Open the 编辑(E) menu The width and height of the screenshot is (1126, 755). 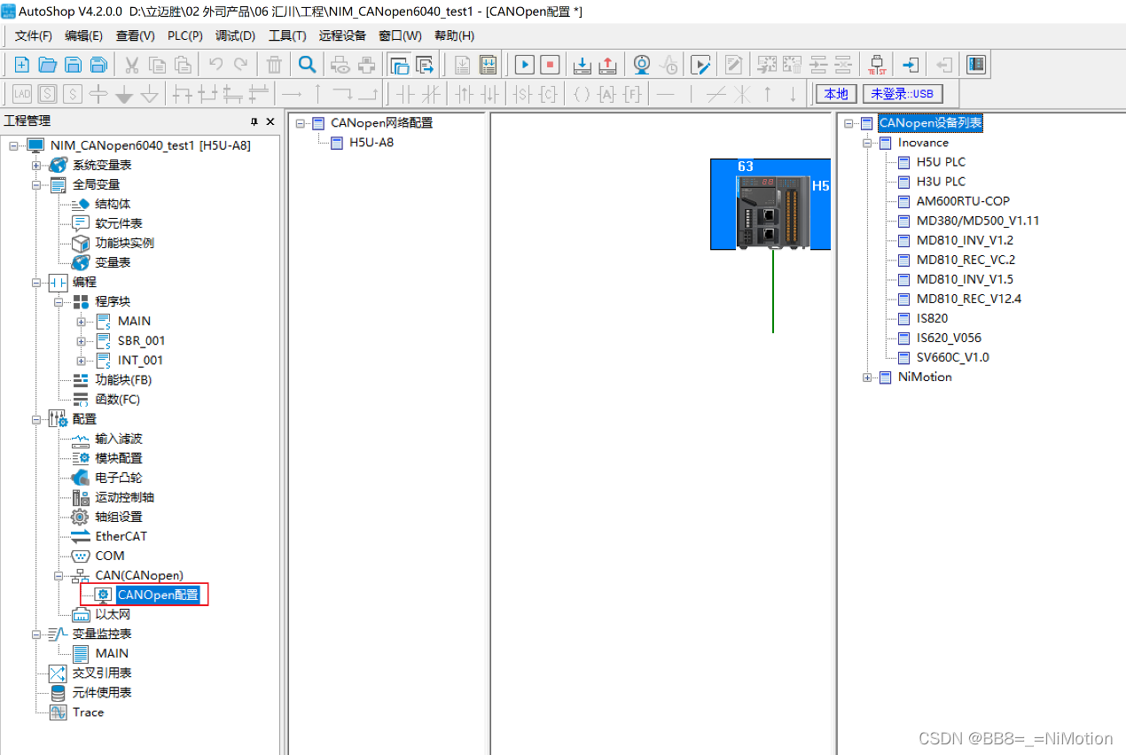coord(83,36)
